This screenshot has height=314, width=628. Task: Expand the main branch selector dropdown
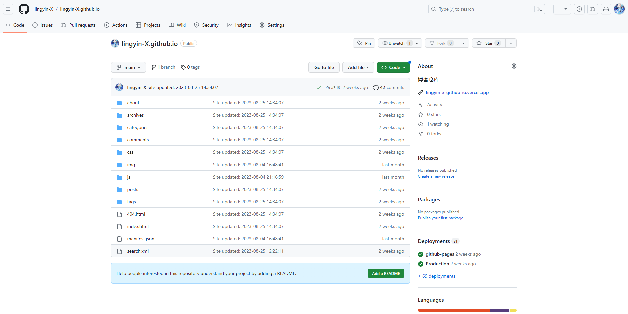tap(128, 67)
